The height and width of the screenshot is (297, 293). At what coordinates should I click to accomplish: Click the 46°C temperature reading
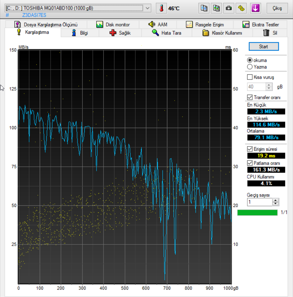[x=174, y=9]
